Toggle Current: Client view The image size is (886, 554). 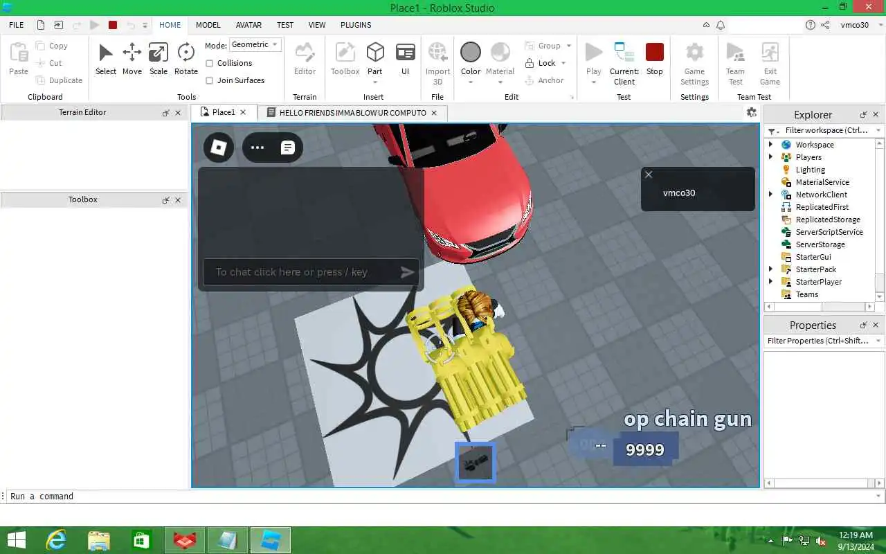[x=624, y=63]
